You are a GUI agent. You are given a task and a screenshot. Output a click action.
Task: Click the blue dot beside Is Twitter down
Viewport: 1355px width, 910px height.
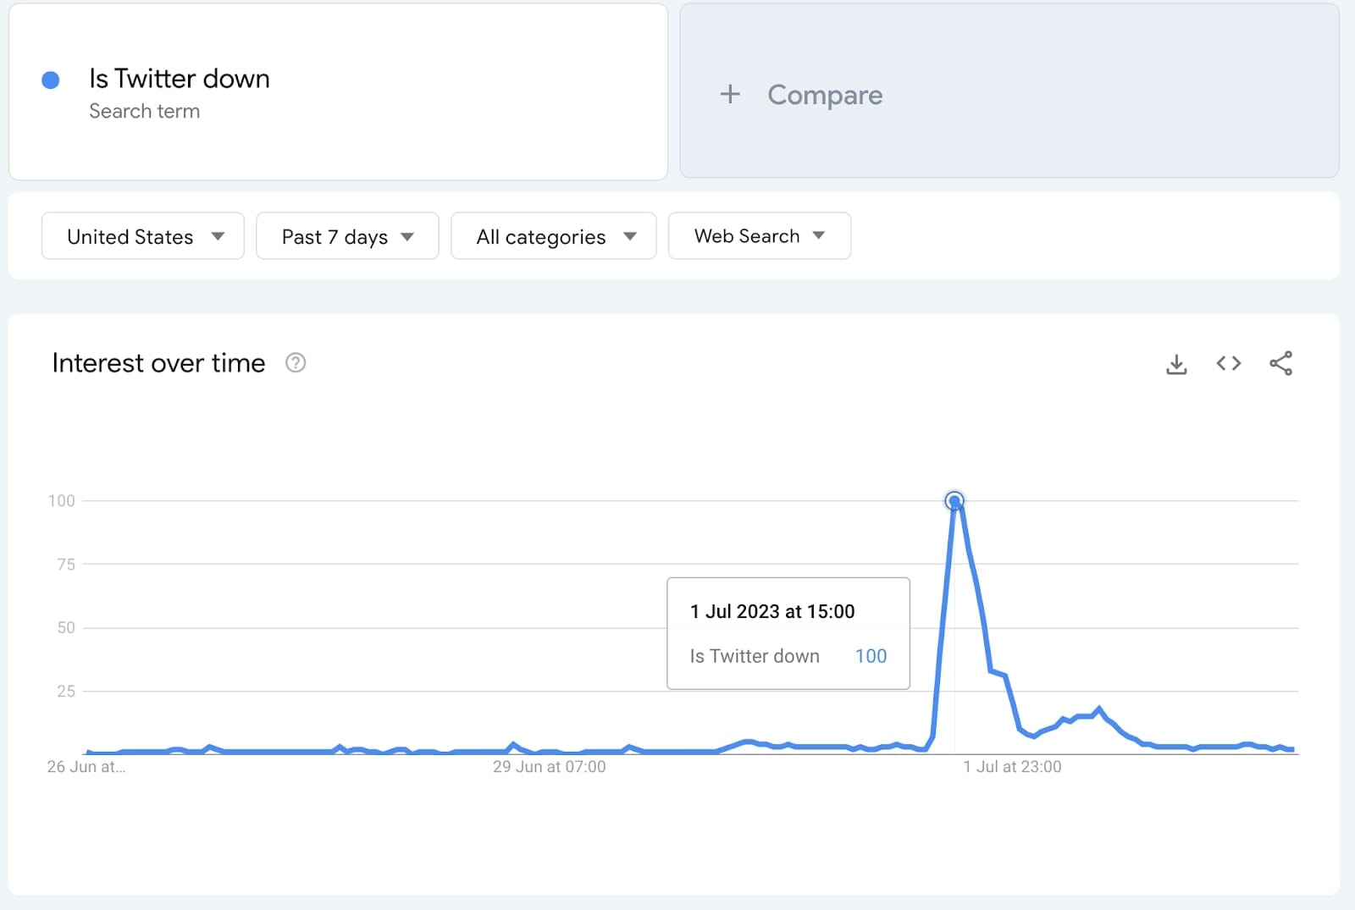click(51, 80)
